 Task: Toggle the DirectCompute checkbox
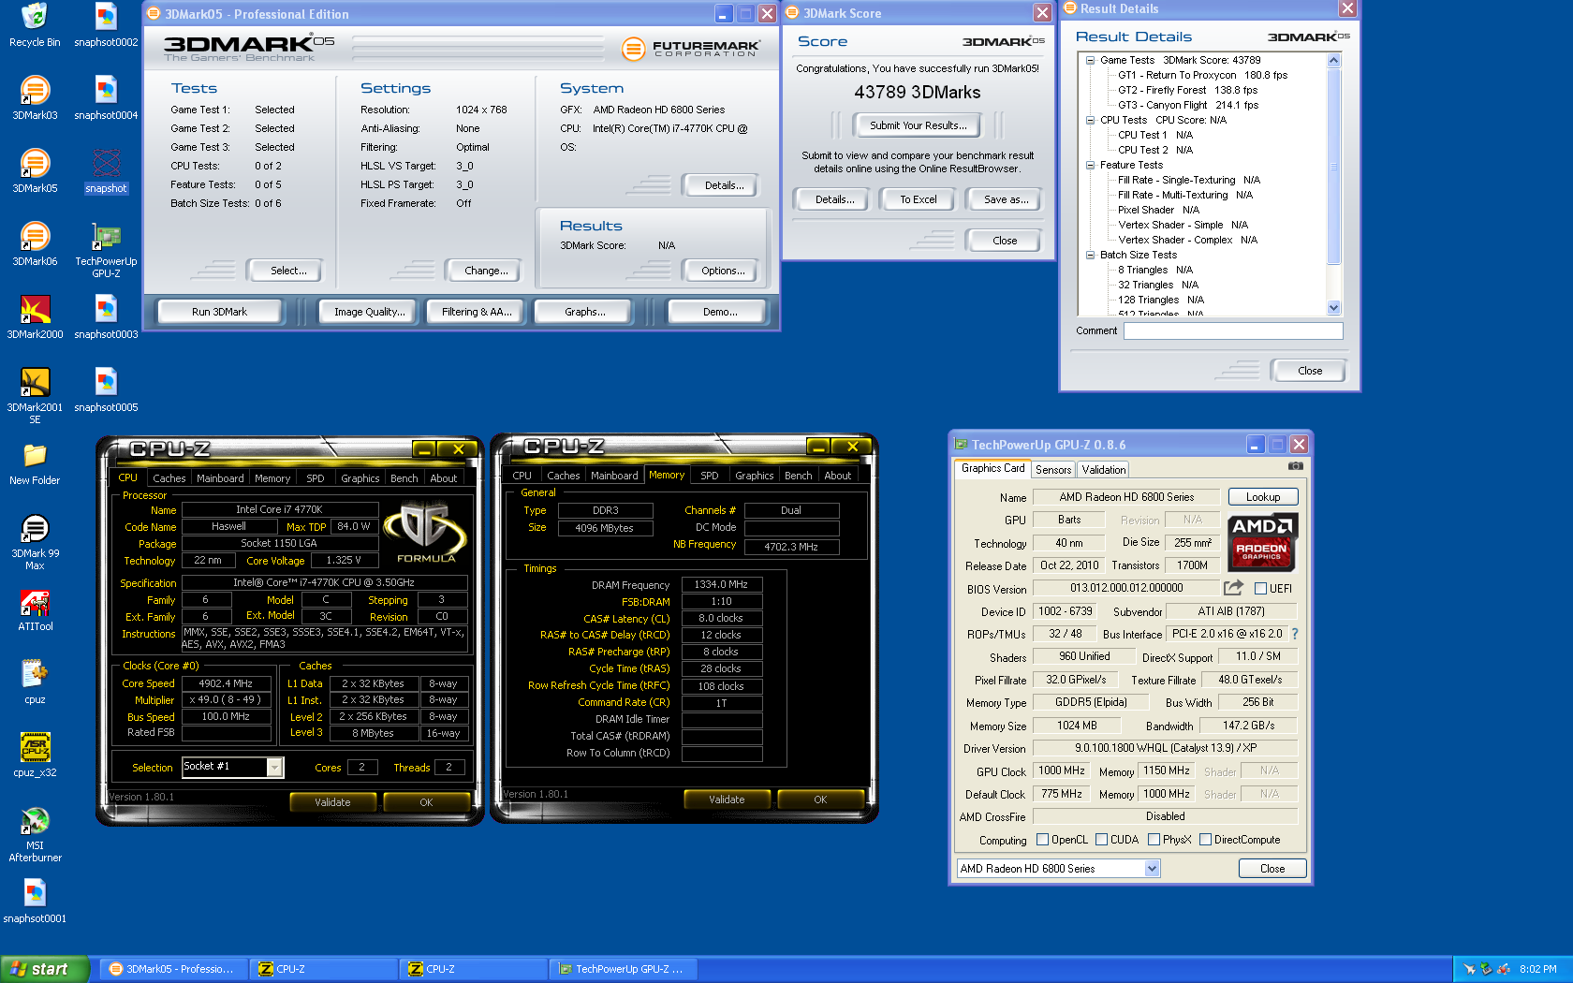(x=1205, y=840)
